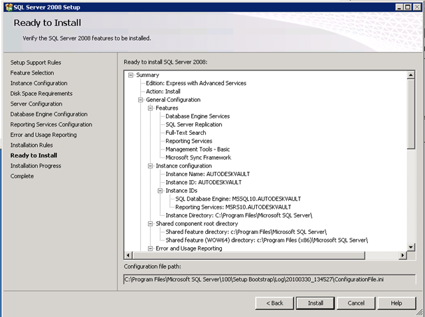The height and width of the screenshot is (317, 425).
Task: Select 'Edition: Express with Advanced Services' row
Action: click(196, 83)
